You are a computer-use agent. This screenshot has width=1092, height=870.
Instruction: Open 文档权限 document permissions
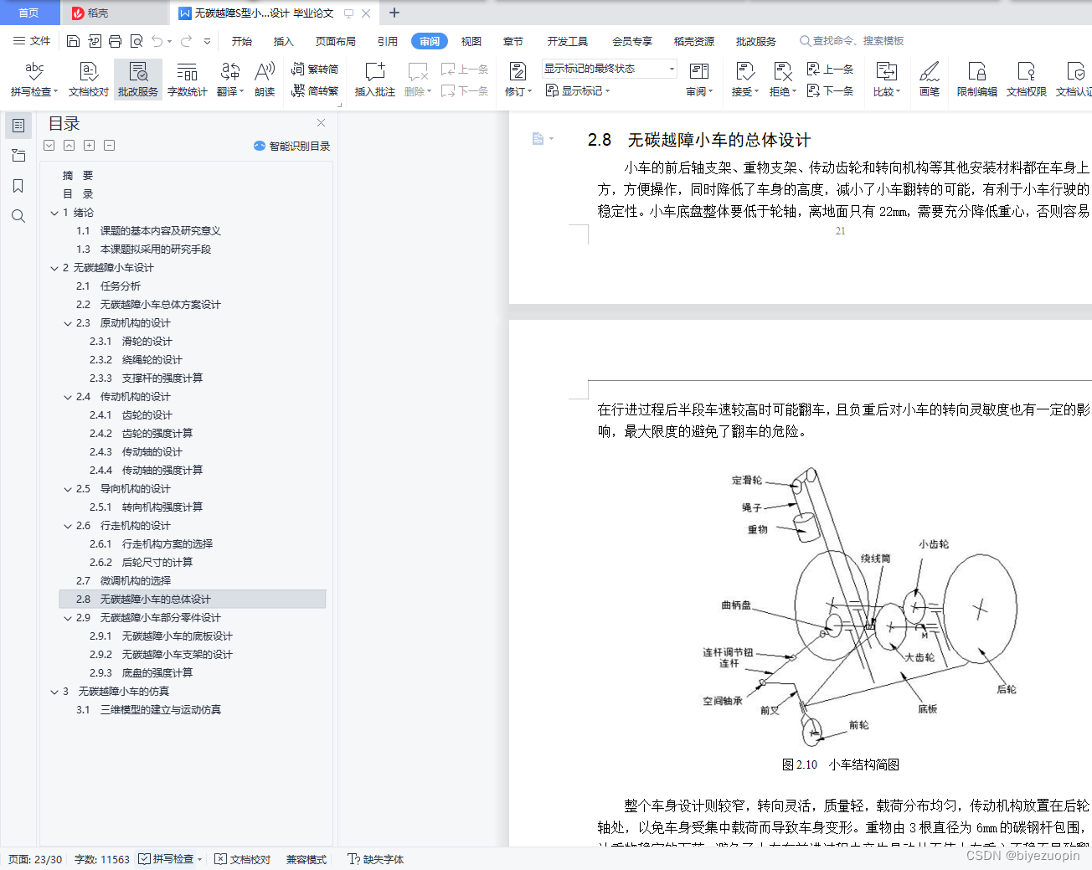(1026, 80)
